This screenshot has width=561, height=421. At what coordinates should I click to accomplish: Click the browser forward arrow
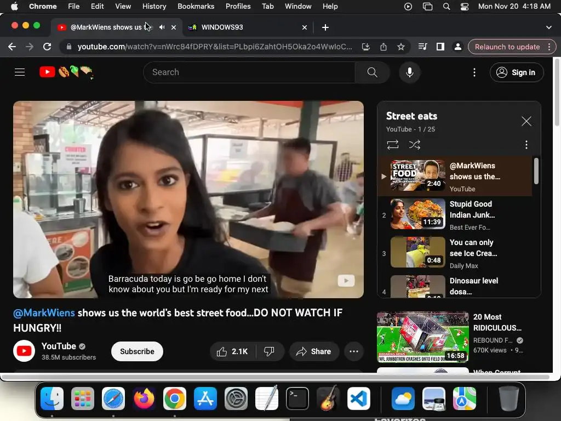click(x=30, y=47)
